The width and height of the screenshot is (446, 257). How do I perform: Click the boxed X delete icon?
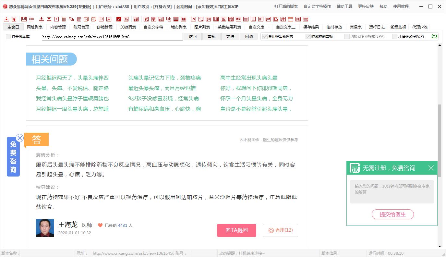coord(57,19)
